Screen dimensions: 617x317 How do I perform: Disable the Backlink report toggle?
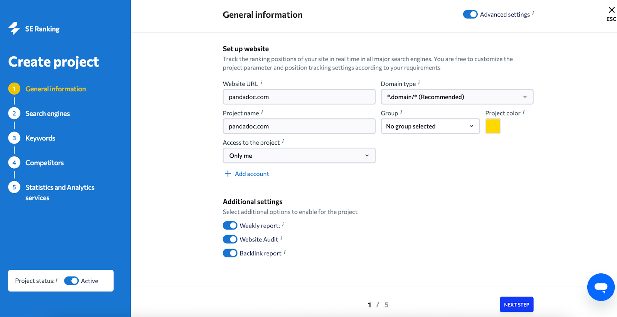[230, 253]
